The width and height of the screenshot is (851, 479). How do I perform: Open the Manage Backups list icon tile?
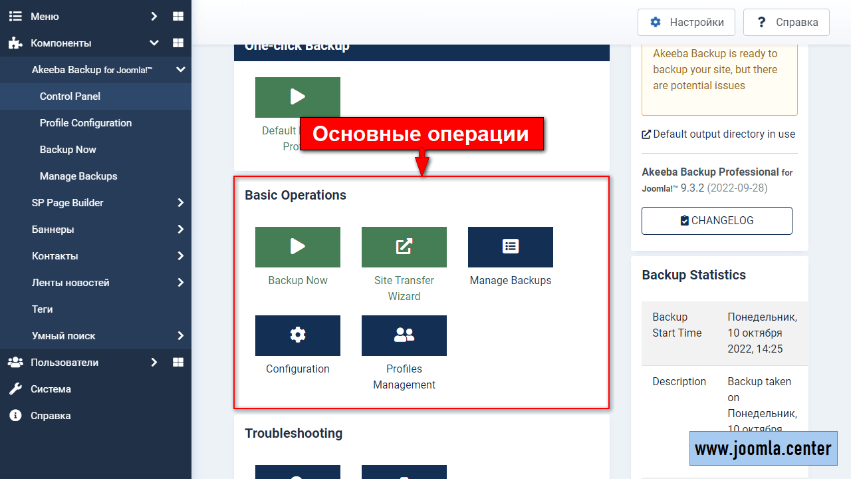[x=510, y=247]
